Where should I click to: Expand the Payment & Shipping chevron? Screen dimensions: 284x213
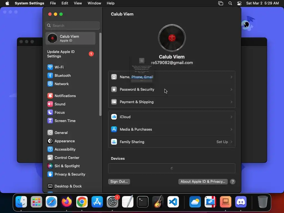tap(231, 102)
